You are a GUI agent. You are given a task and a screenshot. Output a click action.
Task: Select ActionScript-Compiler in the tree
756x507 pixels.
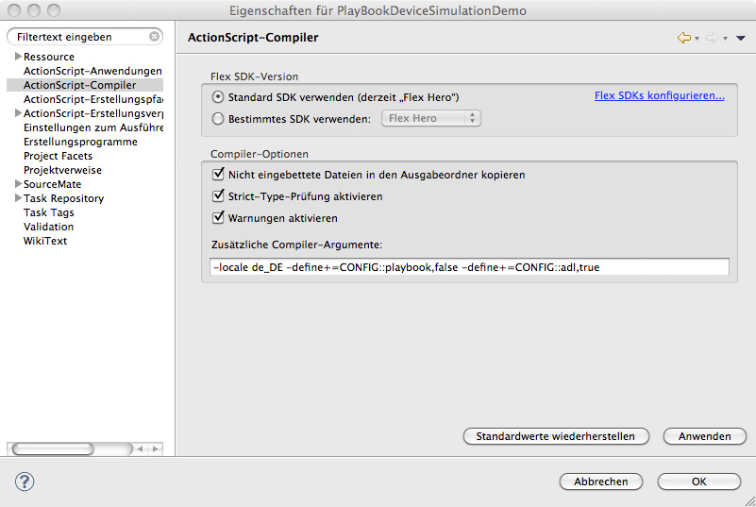point(79,85)
